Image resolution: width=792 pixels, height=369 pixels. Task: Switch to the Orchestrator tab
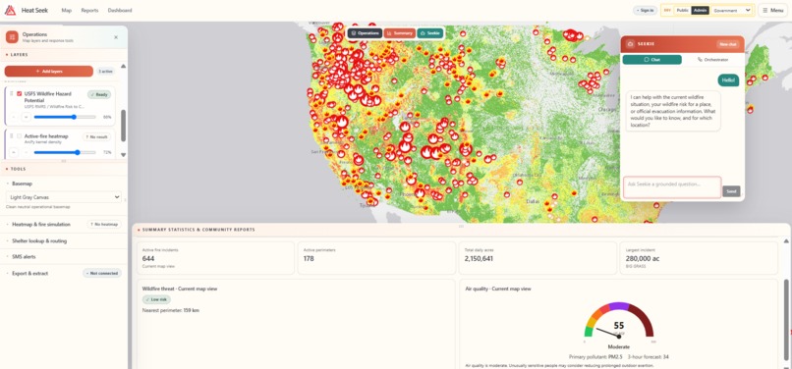pyautogui.click(x=712, y=60)
